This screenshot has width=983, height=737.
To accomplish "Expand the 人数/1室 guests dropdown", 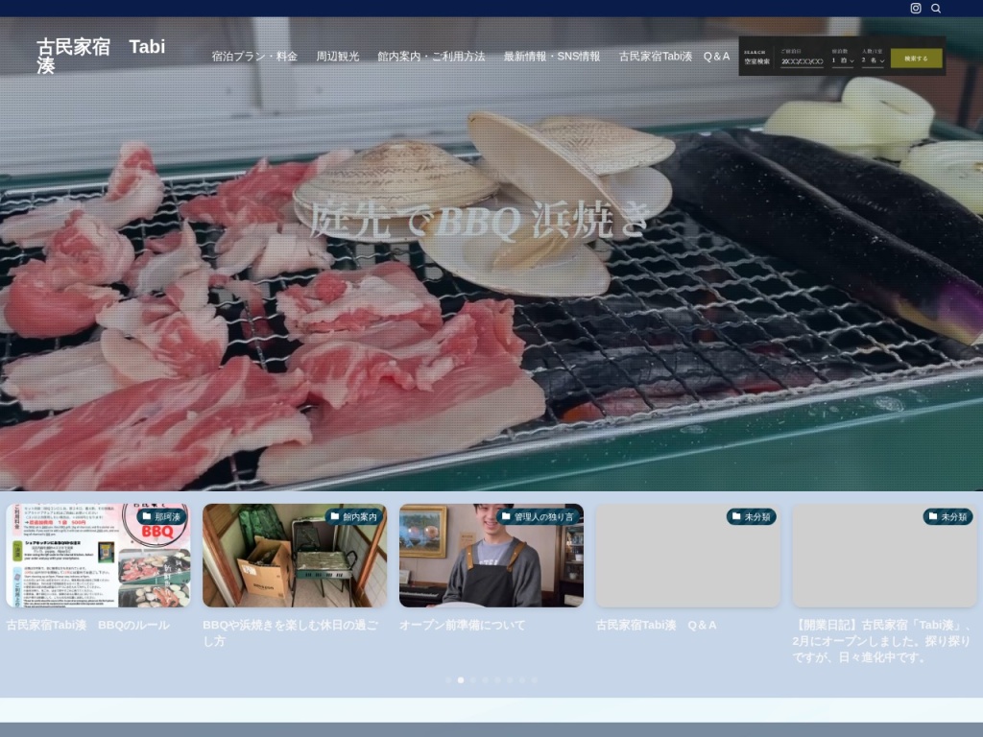I will point(872,60).
